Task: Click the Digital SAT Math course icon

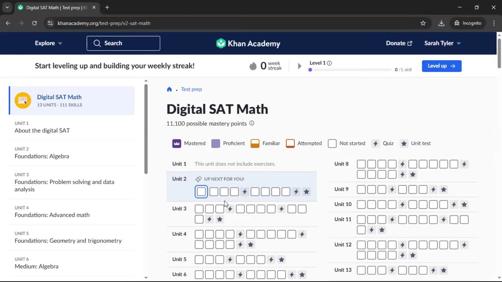Action: tap(23, 100)
